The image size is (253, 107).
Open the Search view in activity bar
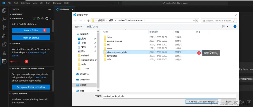click(4, 19)
